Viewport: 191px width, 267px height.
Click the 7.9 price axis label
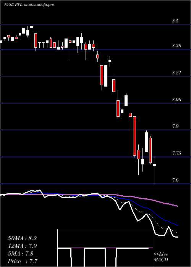click(x=175, y=126)
